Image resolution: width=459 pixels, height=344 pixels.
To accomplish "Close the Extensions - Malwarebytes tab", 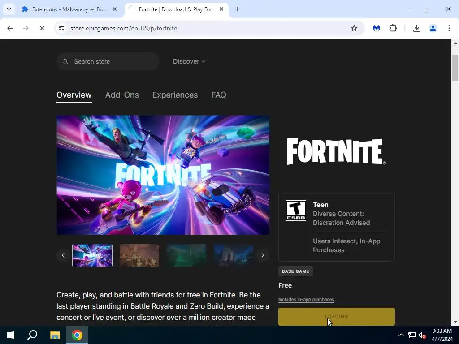I will click(115, 9).
